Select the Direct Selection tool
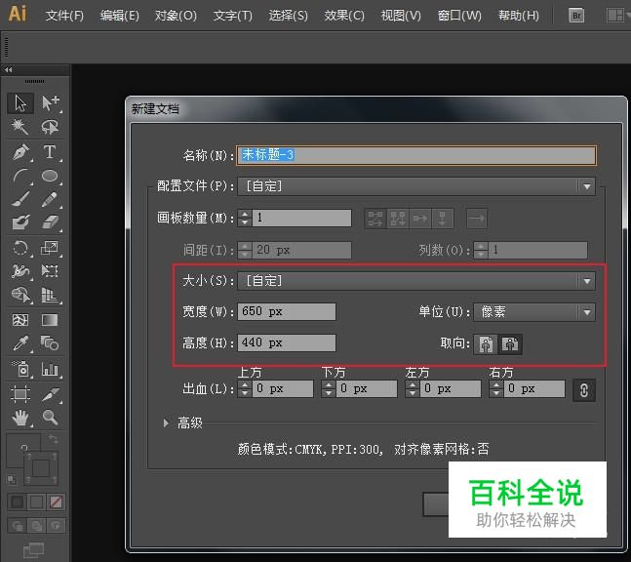This screenshot has height=562, width=631. point(50,103)
